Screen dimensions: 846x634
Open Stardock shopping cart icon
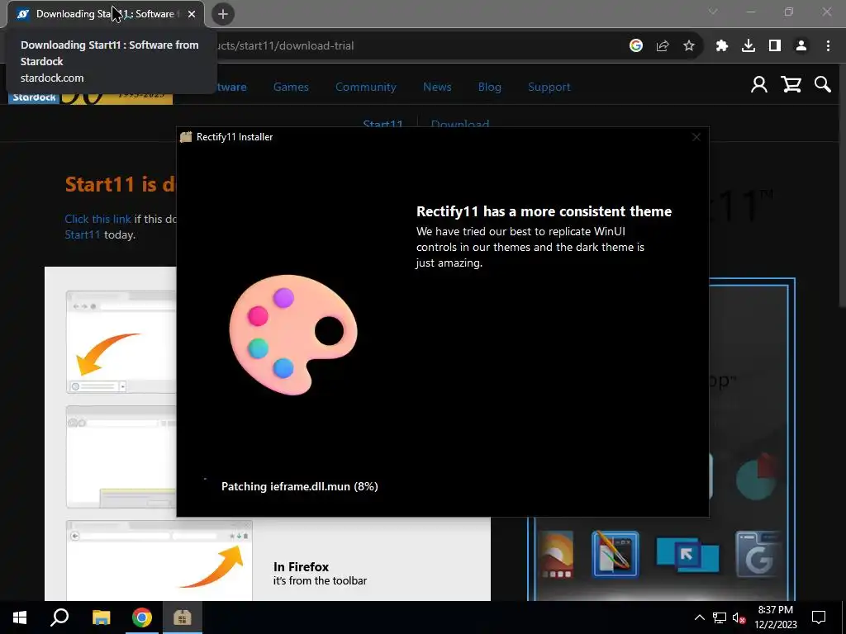click(x=791, y=85)
